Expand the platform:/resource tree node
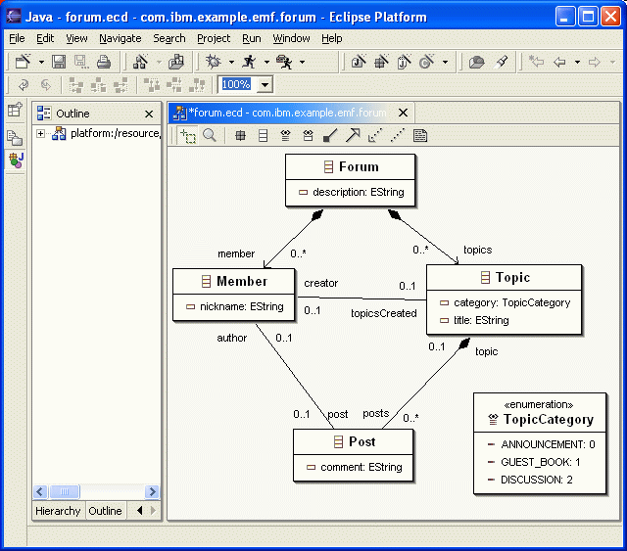Screen dimensions: 627x551 tap(40, 133)
